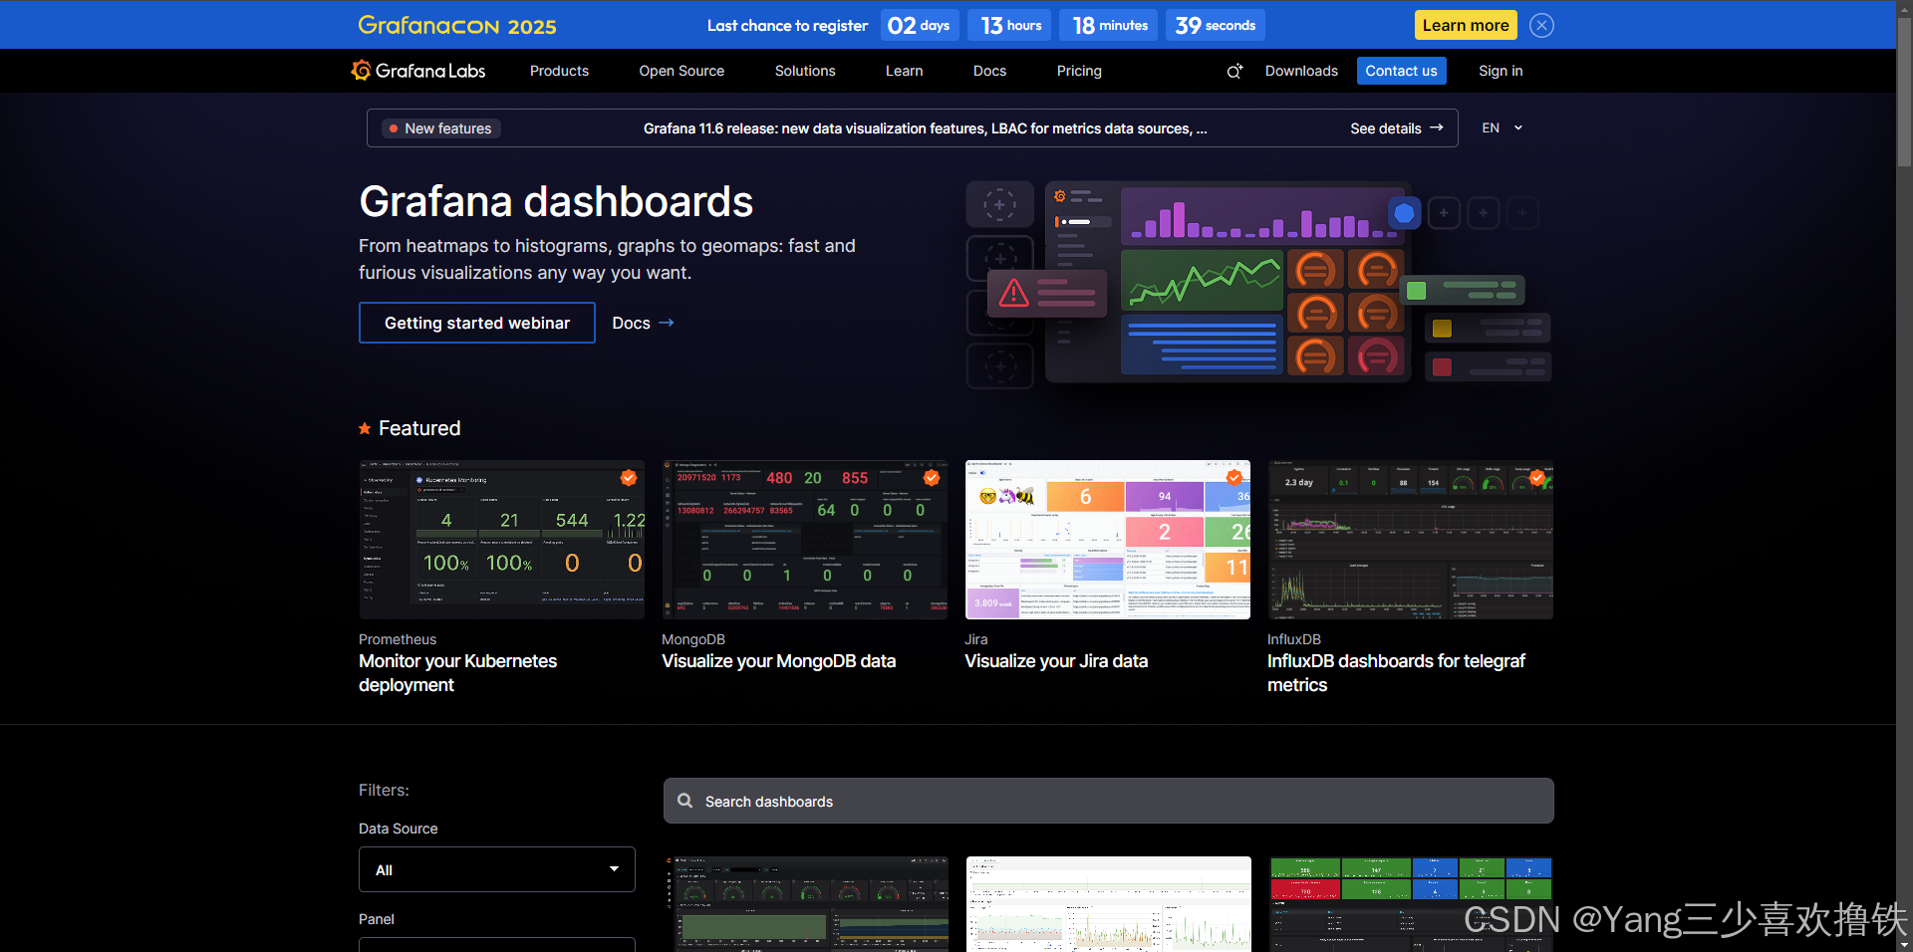Click the 02 days countdown tile
The image size is (1913, 952).
click(x=920, y=26)
